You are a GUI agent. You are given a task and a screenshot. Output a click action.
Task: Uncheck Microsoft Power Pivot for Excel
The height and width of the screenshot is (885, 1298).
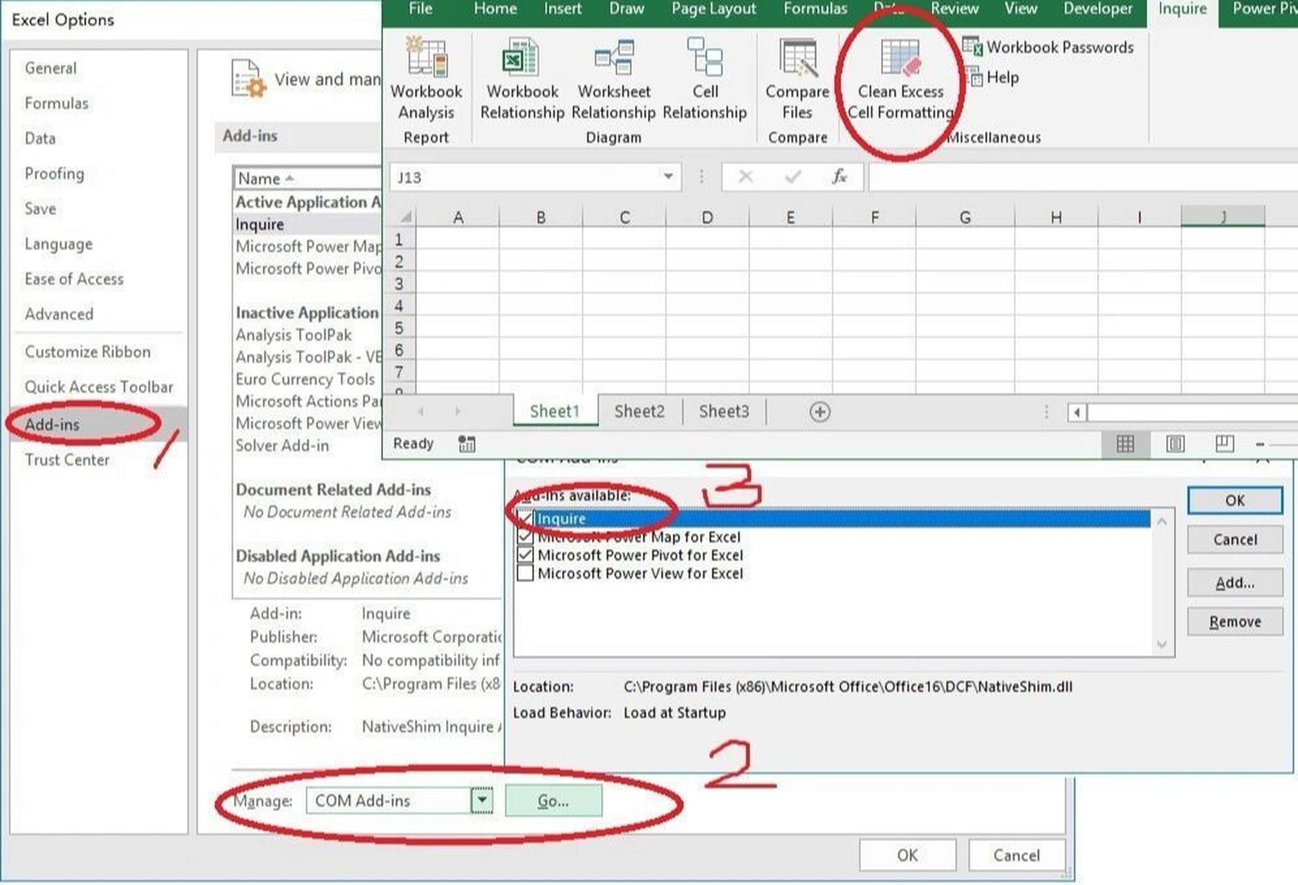point(525,555)
